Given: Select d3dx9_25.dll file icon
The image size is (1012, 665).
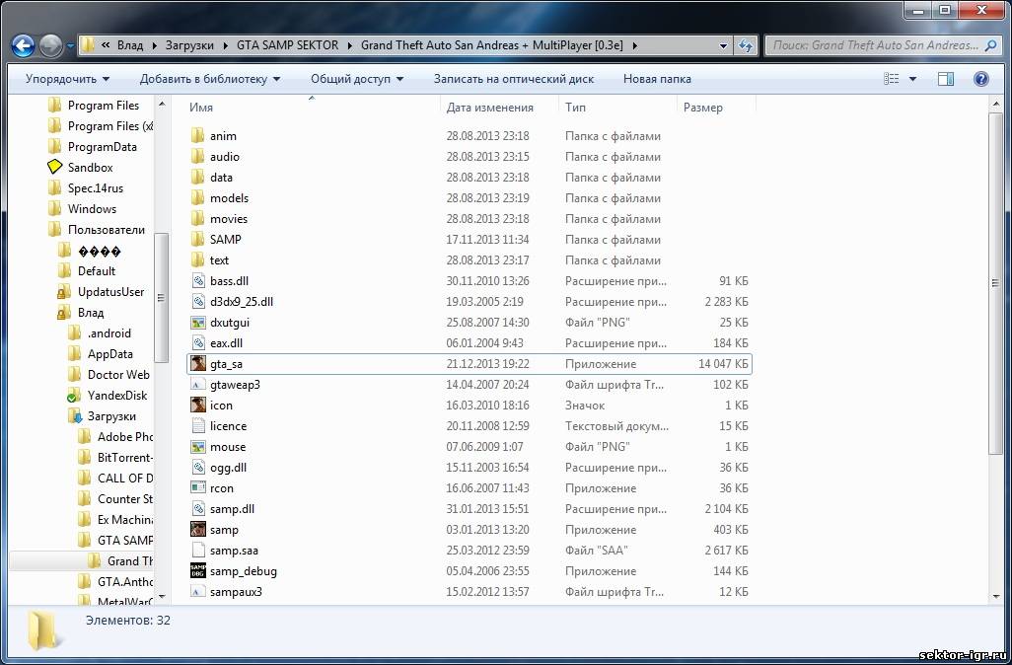Looking at the screenshot, I should point(198,302).
